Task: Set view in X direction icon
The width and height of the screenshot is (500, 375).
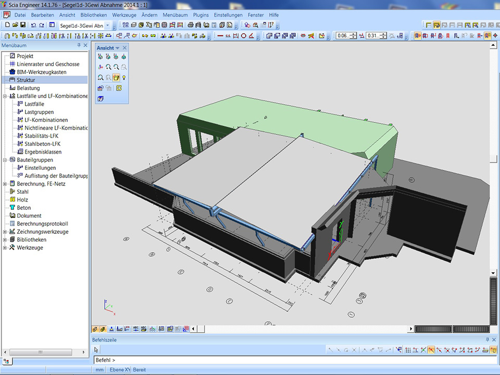Action: 101,57
